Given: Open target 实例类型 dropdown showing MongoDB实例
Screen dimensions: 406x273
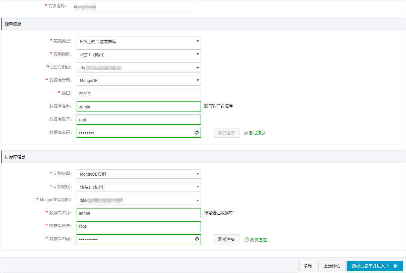Looking at the screenshot, I should (138, 174).
